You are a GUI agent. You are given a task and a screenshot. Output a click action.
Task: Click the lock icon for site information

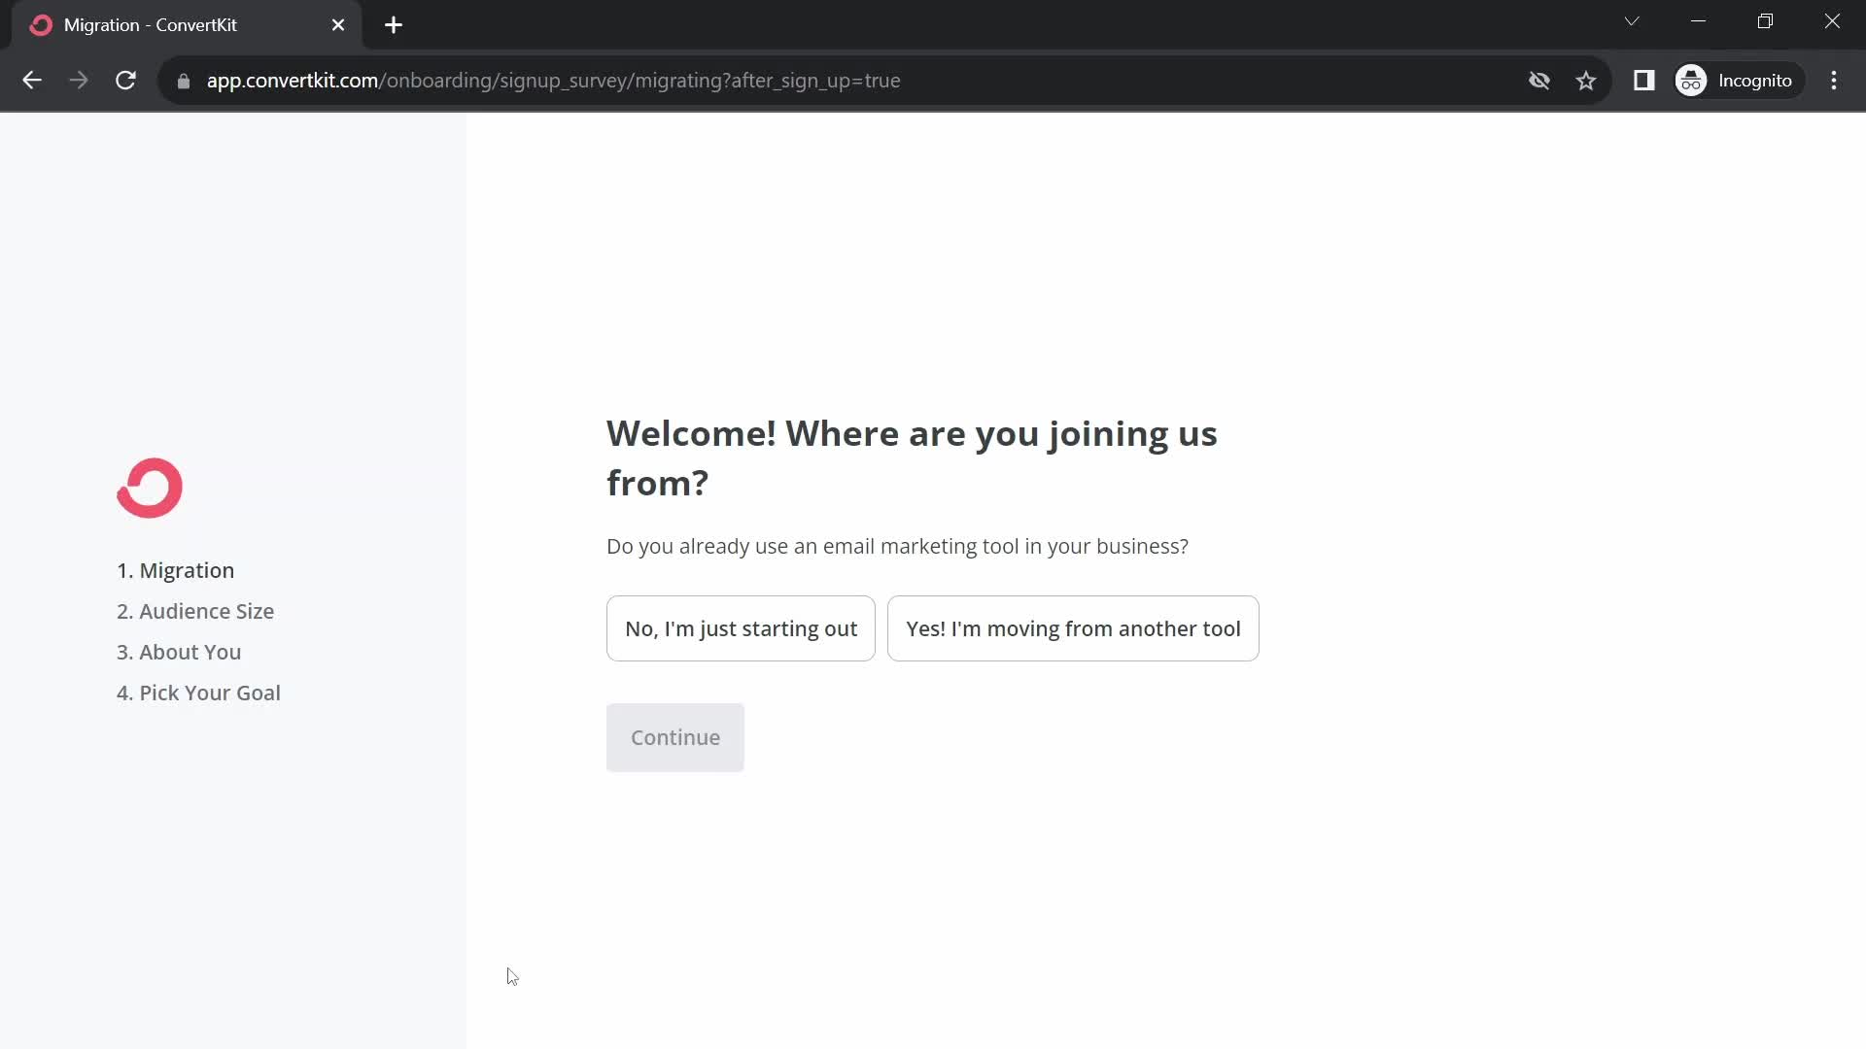pos(184,81)
